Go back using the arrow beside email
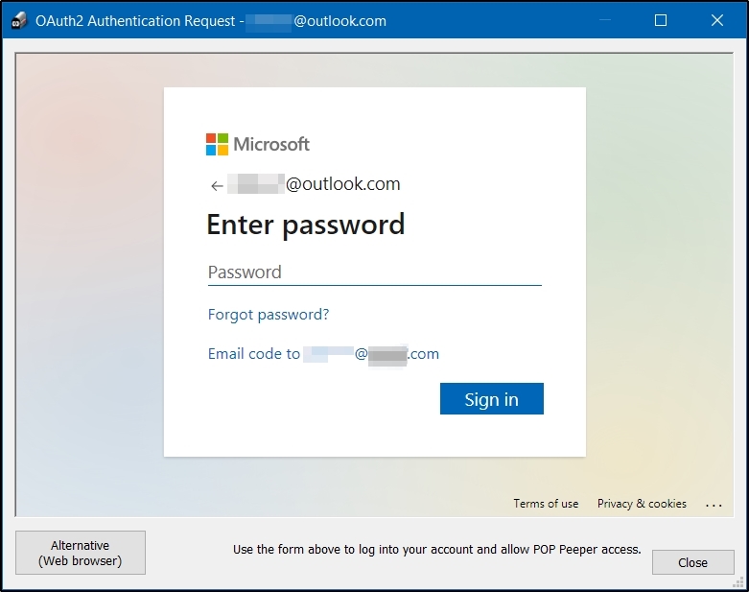The height and width of the screenshot is (592, 749). [x=217, y=185]
